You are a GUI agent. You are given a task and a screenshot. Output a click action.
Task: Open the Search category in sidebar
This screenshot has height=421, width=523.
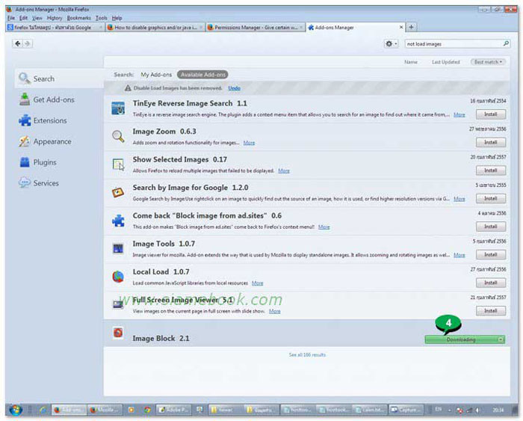[x=59, y=79]
